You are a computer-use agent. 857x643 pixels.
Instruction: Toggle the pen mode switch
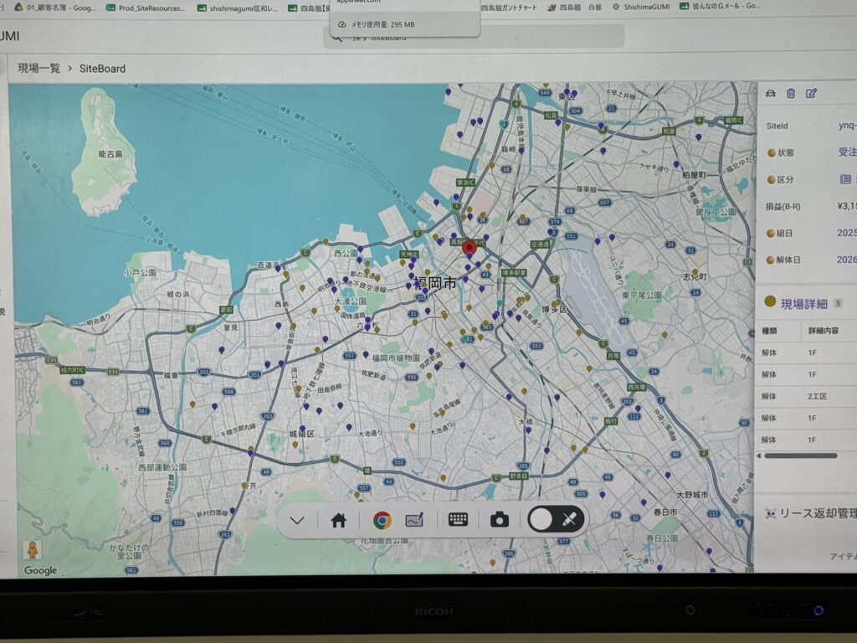(x=555, y=519)
